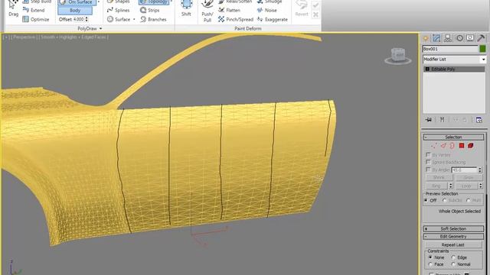The image size is (490, 275).
Task: Activate the Strips tool
Action: click(x=150, y=10)
